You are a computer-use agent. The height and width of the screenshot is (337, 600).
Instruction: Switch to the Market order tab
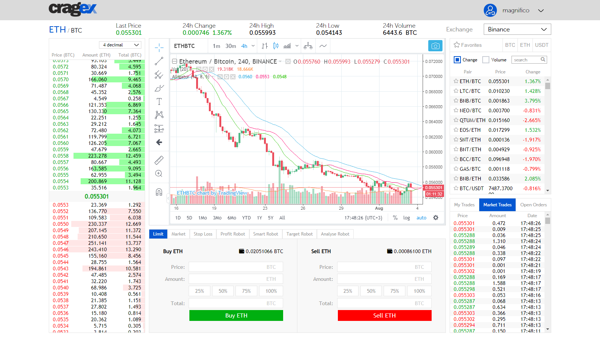click(x=178, y=234)
